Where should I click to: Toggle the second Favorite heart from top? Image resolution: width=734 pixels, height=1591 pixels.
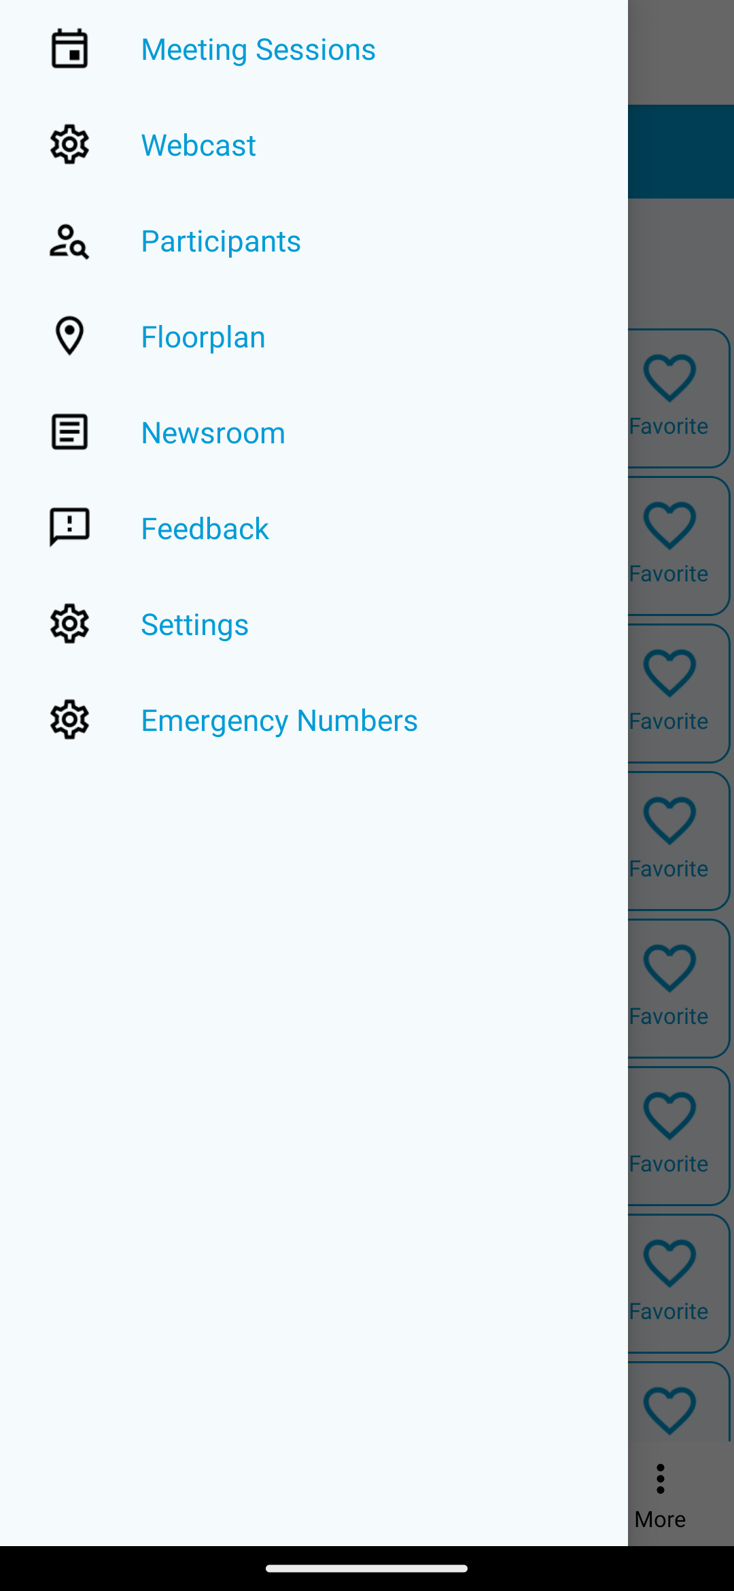click(x=669, y=527)
